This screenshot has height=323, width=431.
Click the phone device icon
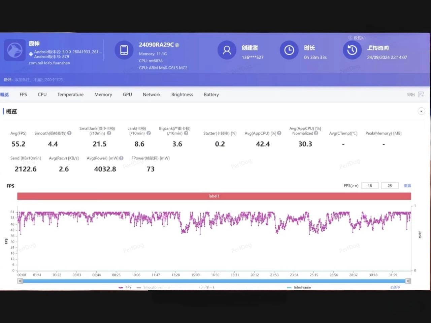tap(124, 50)
